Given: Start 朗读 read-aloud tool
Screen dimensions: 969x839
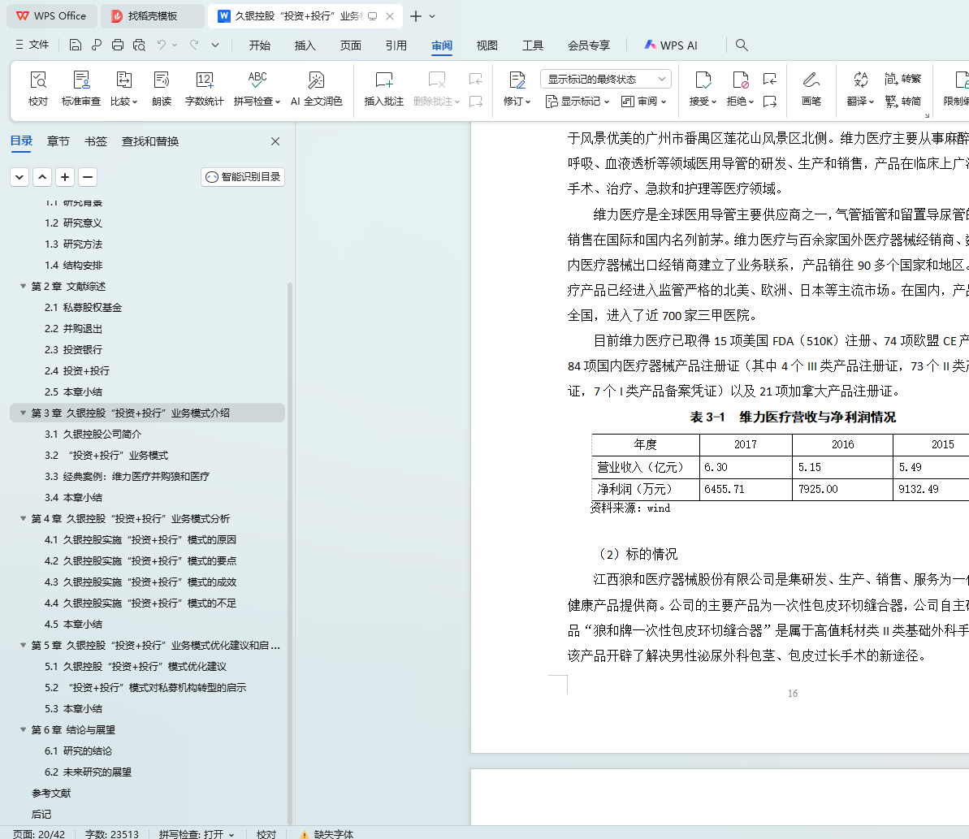Looking at the screenshot, I should [162, 89].
